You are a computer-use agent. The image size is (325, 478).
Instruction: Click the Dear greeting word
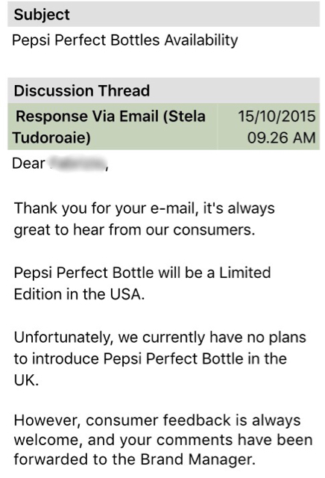coord(28,164)
